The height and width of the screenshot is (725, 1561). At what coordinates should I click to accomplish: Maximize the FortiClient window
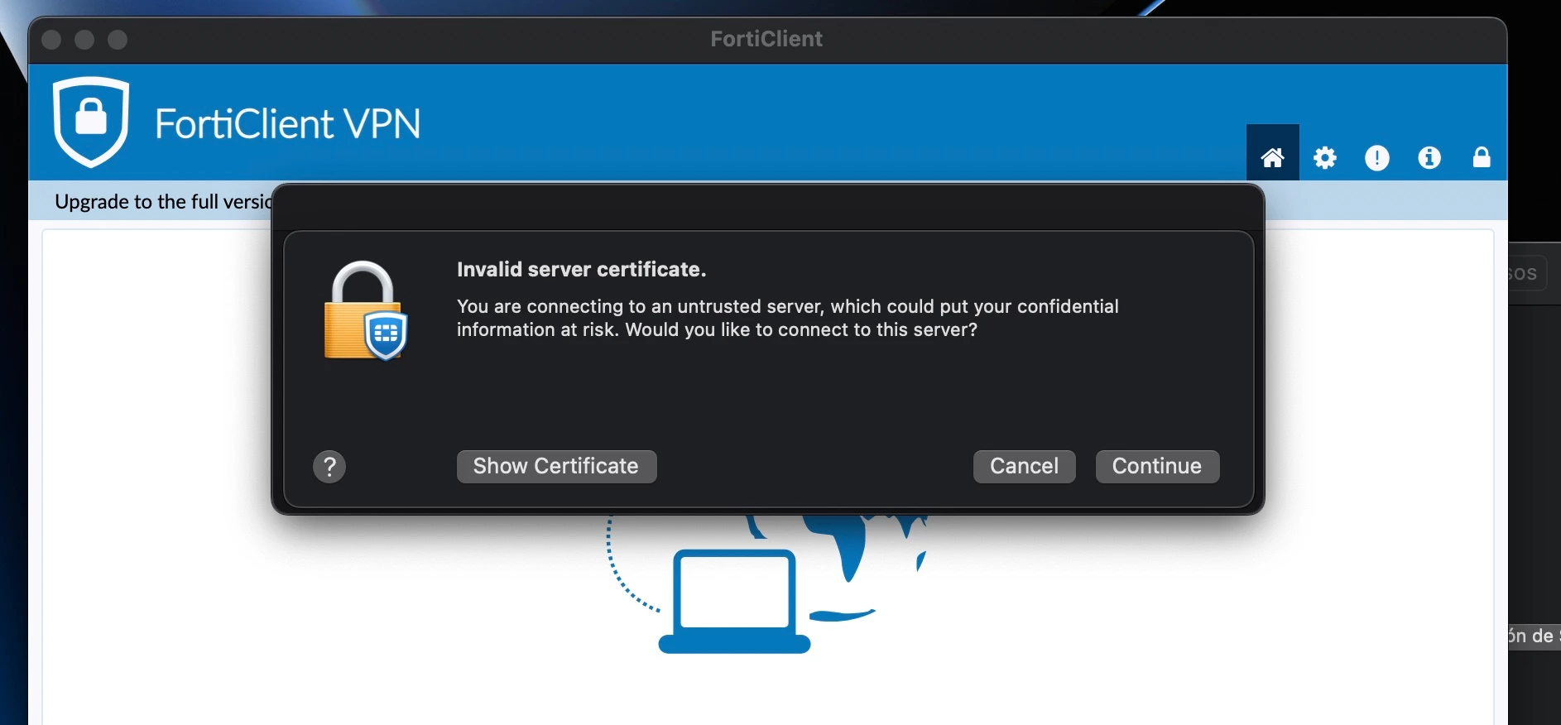pos(118,40)
